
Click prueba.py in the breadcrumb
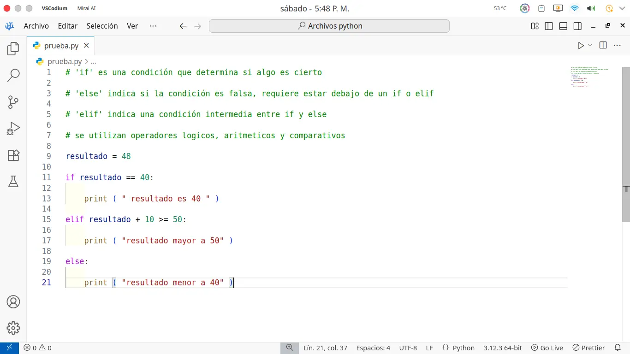[65, 61]
